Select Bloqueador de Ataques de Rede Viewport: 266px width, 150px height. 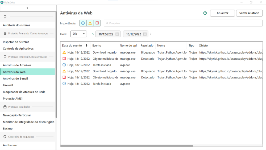pos(24,92)
